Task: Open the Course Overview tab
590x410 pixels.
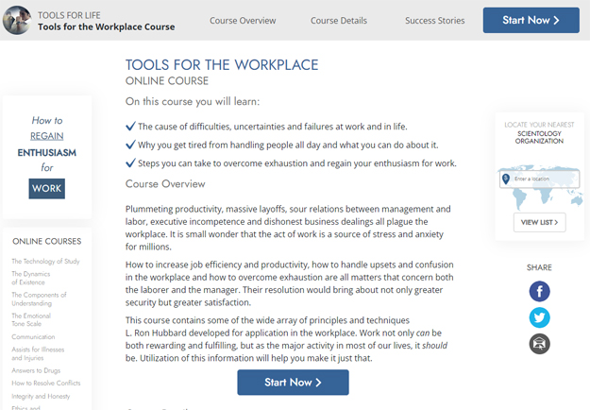Action: (x=243, y=20)
